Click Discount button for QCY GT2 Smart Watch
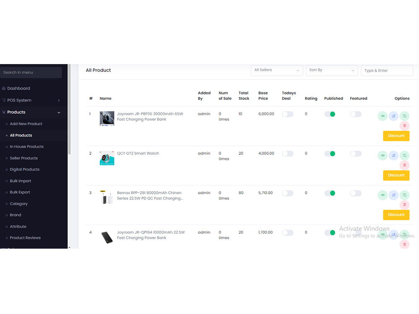Image resolution: width=419 pixels, height=314 pixels. coord(396,175)
